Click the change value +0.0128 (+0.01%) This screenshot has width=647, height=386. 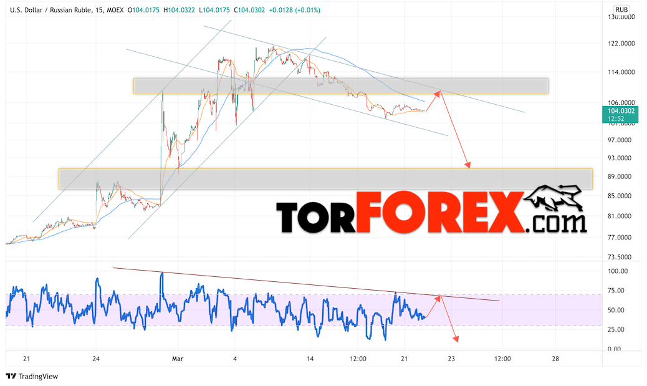coord(294,10)
